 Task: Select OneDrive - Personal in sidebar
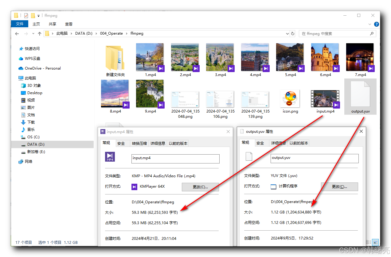point(40,68)
